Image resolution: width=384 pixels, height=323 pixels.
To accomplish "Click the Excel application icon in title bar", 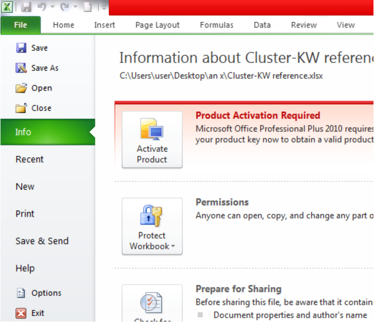I will pyautogui.click(x=7, y=7).
